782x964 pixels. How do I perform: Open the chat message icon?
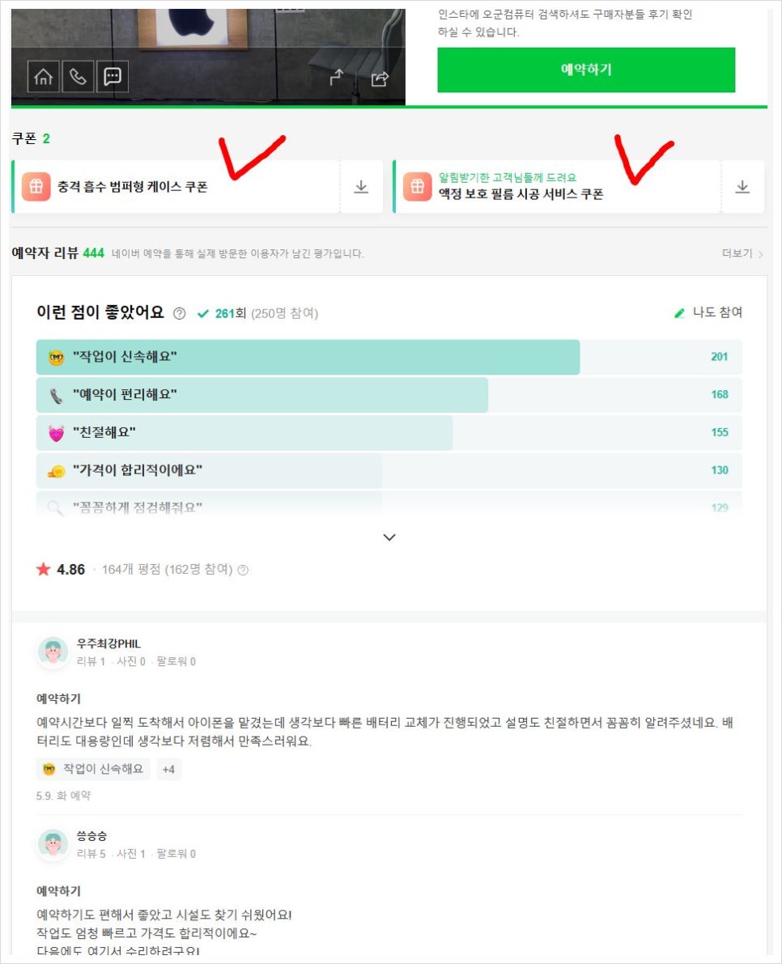112,77
